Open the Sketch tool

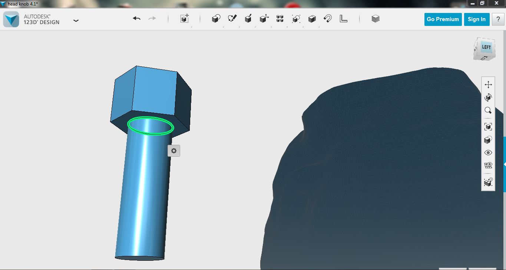[x=232, y=19]
